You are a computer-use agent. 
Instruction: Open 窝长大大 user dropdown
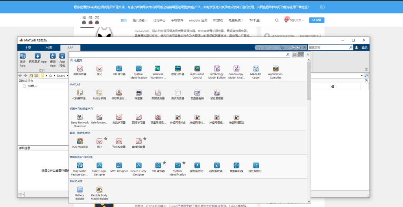[x=297, y=20]
